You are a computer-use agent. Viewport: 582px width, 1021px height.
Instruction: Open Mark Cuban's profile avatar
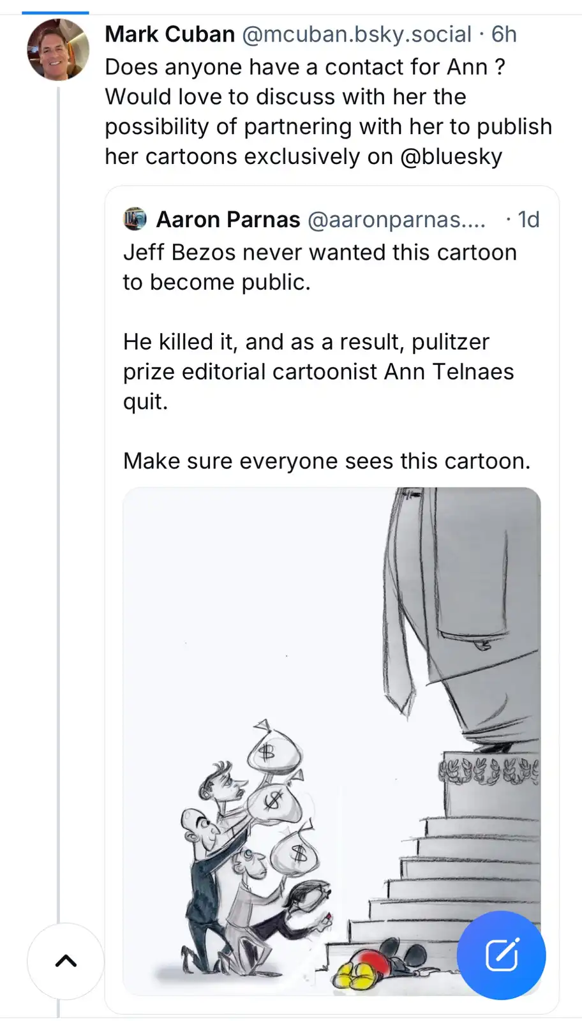pos(58,50)
